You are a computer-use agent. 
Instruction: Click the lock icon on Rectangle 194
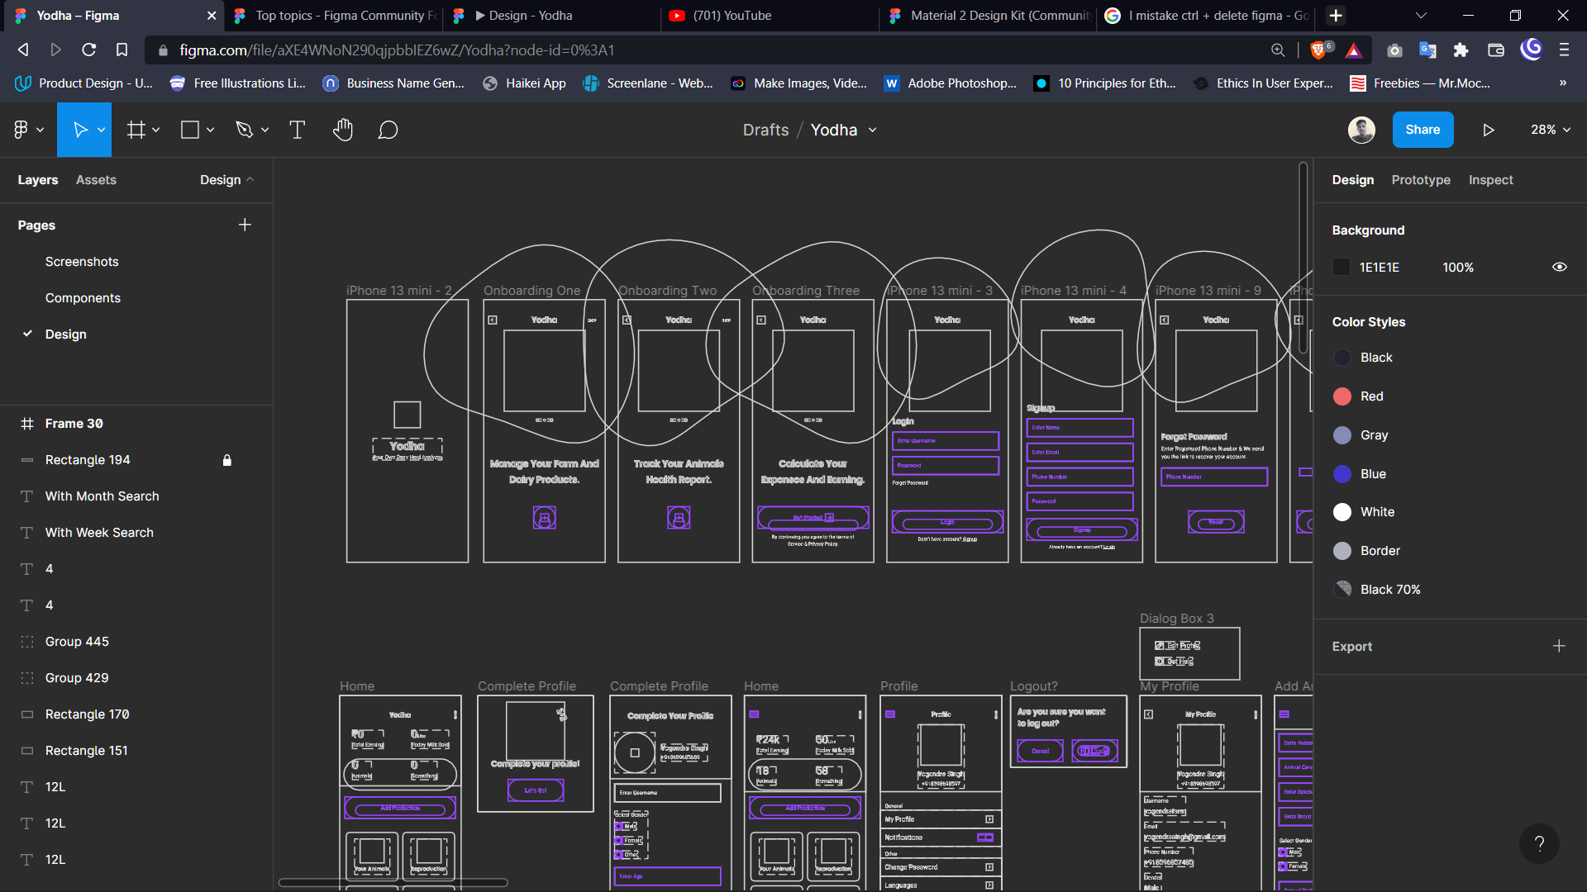(x=227, y=460)
